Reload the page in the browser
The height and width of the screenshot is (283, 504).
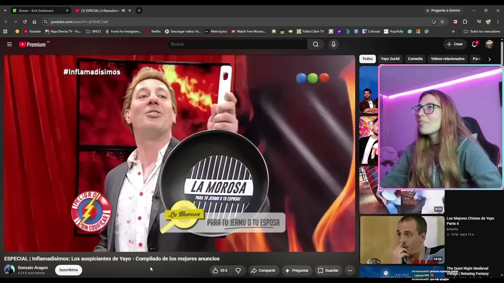pos(25,22)
